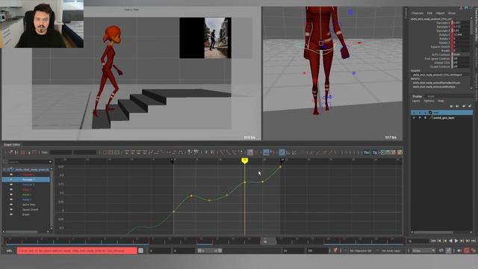Toggle audio mute speaker icon

click(x=459, y=250)
